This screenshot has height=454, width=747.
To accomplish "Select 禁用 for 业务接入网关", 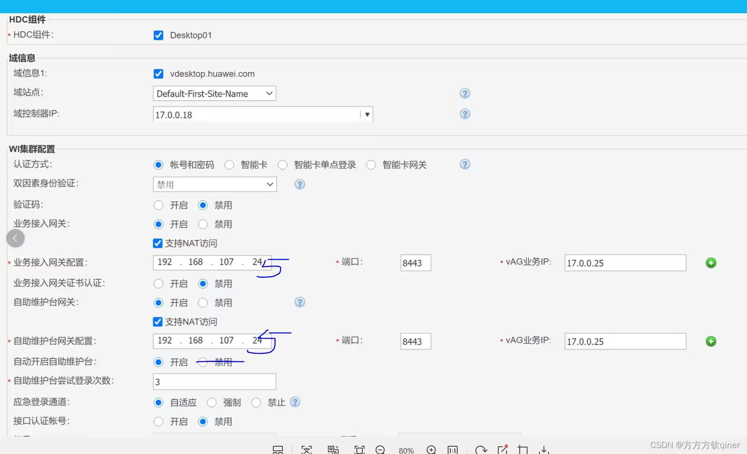I will point(203,224).
